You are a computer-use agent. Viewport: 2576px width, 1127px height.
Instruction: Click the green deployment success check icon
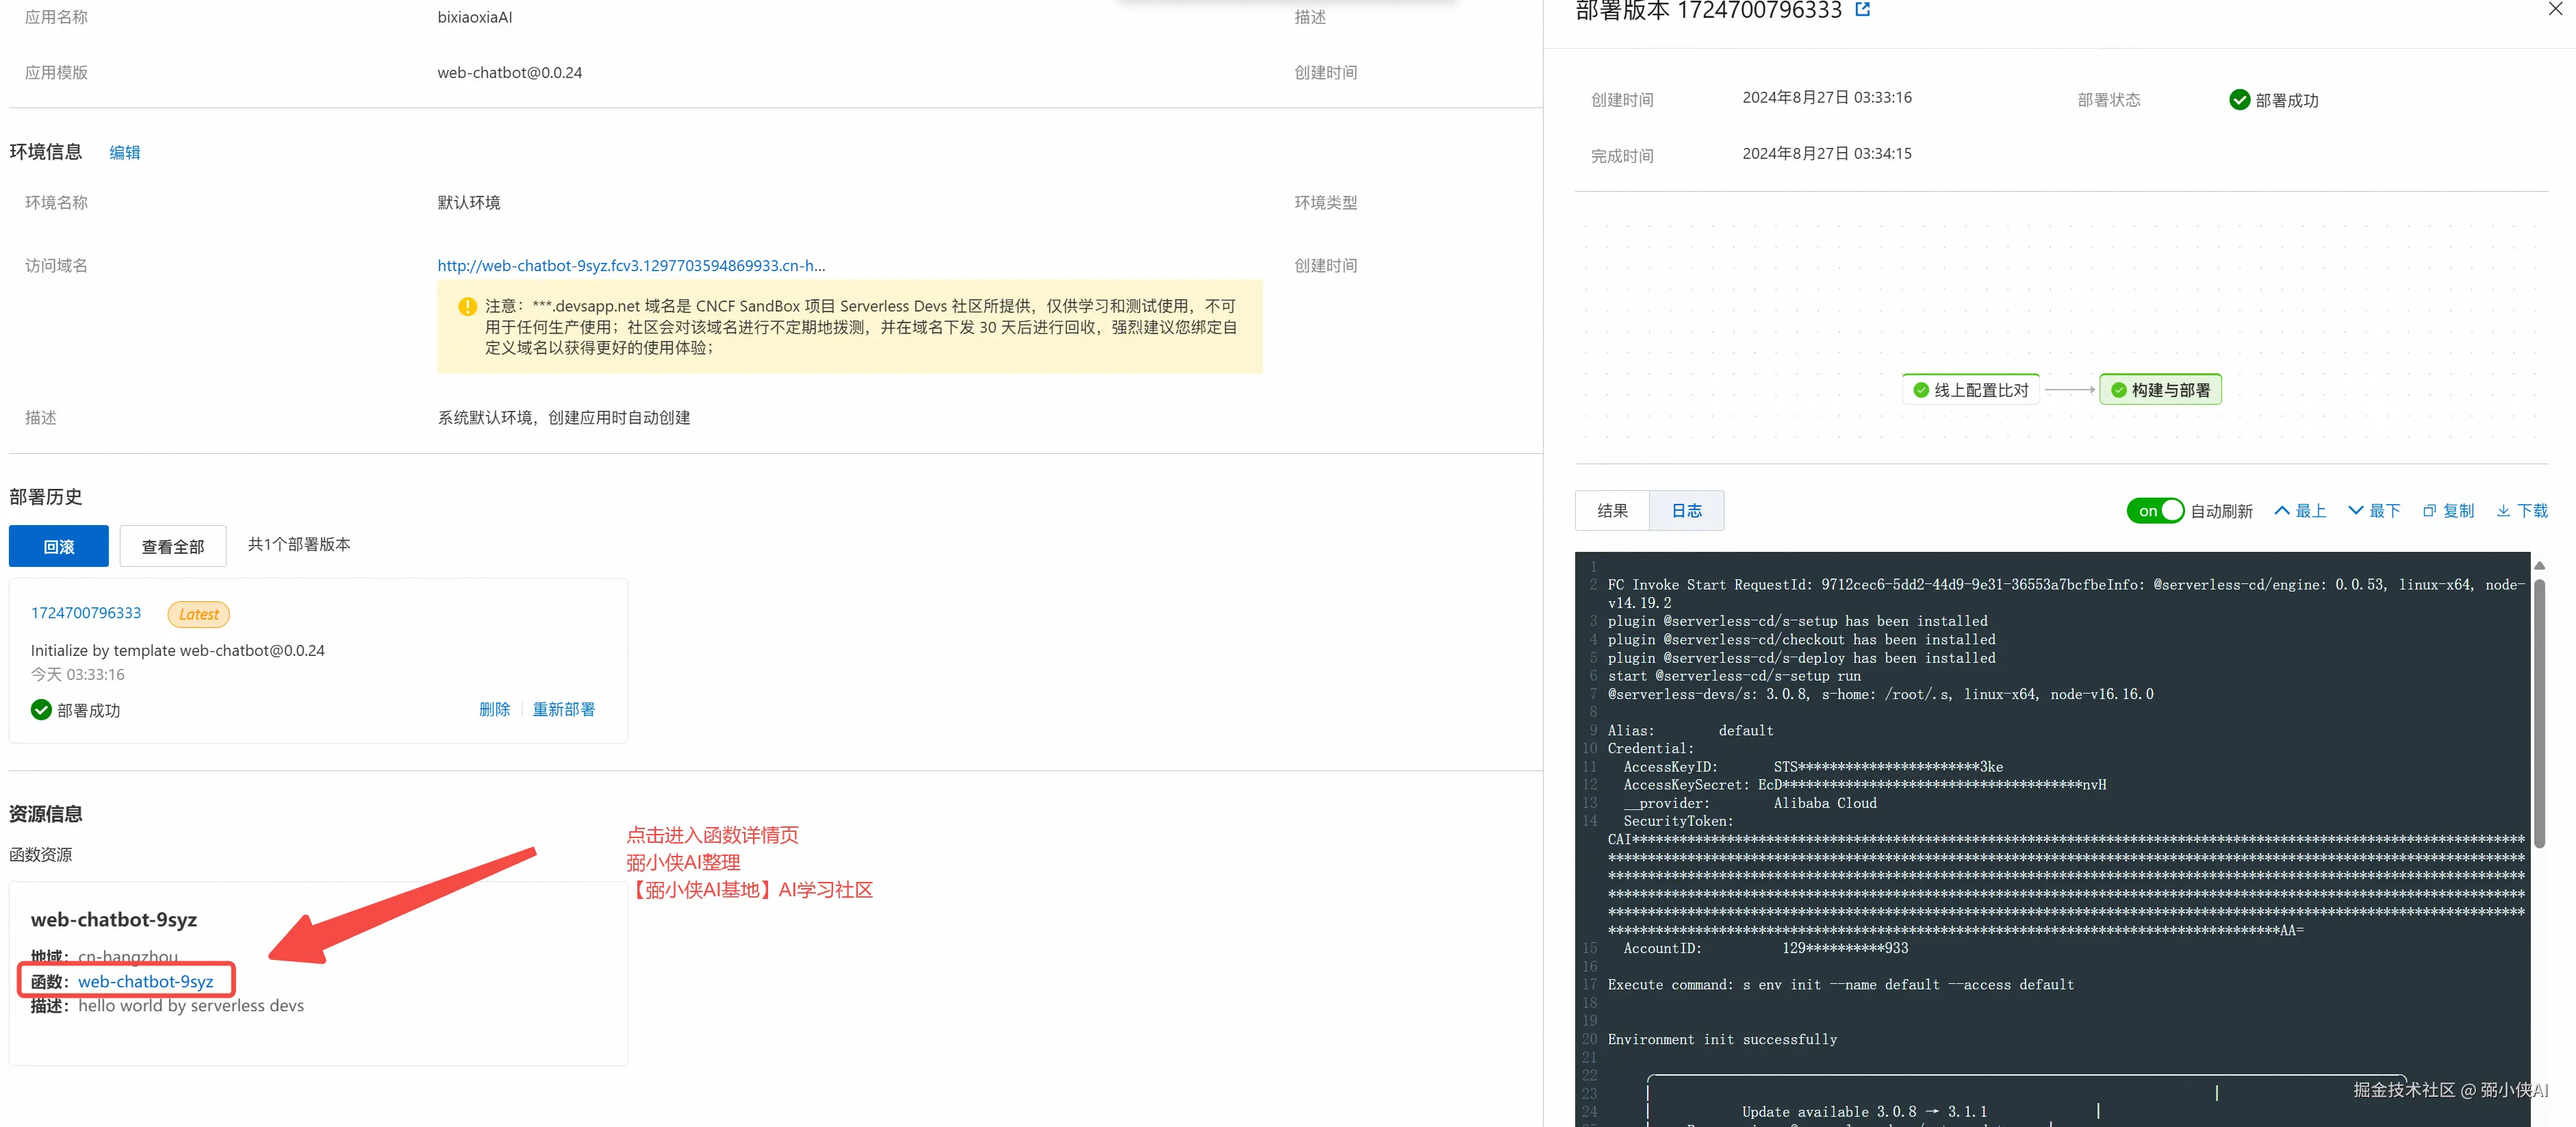coord(2239,100)
